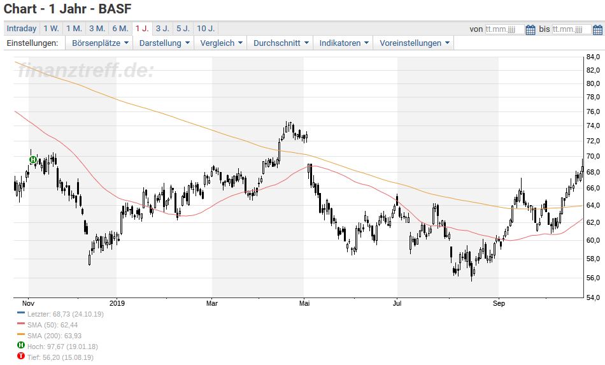Switch to the Intraday time range tab
The width and height of the screenshot is (605, 365).
[22, 29]
